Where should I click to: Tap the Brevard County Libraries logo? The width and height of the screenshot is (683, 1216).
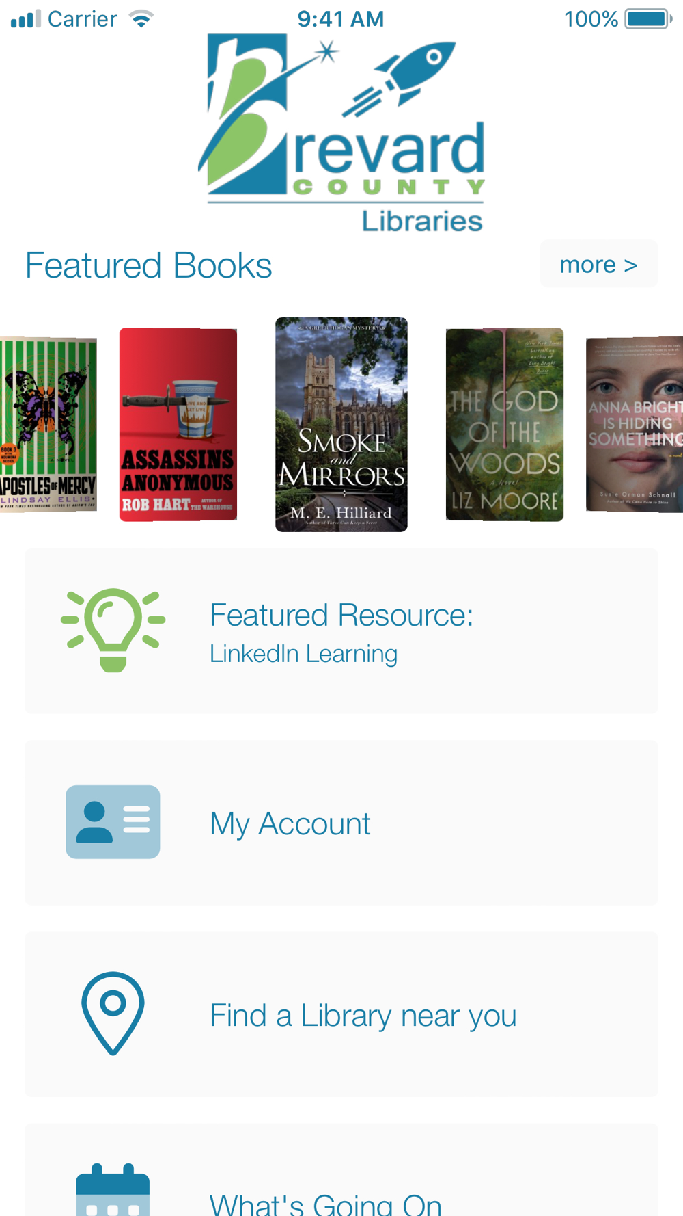point(341,133)
